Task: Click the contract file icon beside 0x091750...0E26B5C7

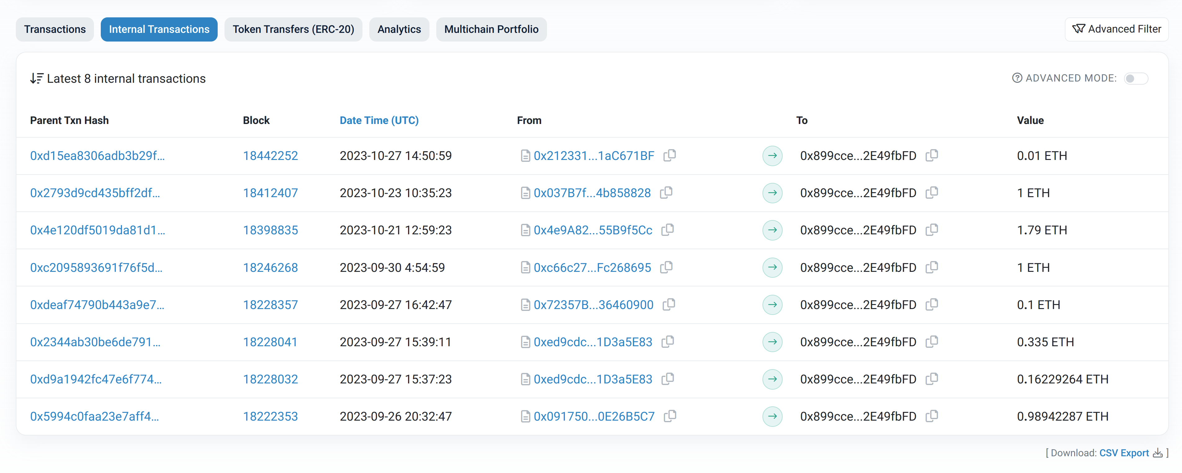Action: point(525,417)
